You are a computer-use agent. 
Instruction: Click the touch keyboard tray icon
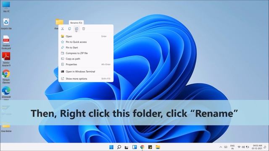[x=226, y=147]
